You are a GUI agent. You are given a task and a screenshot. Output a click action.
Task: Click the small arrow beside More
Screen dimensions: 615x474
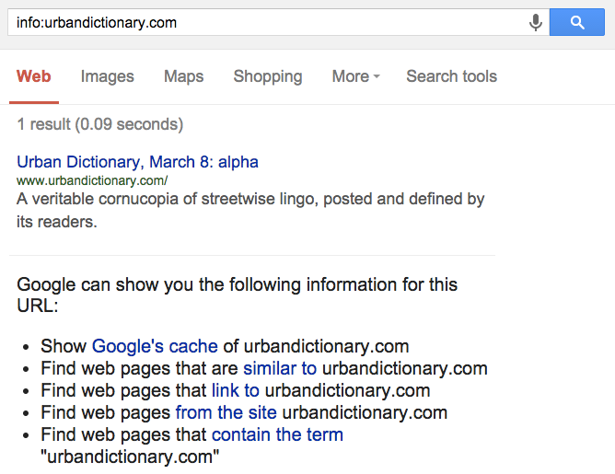tap(377, 77)
